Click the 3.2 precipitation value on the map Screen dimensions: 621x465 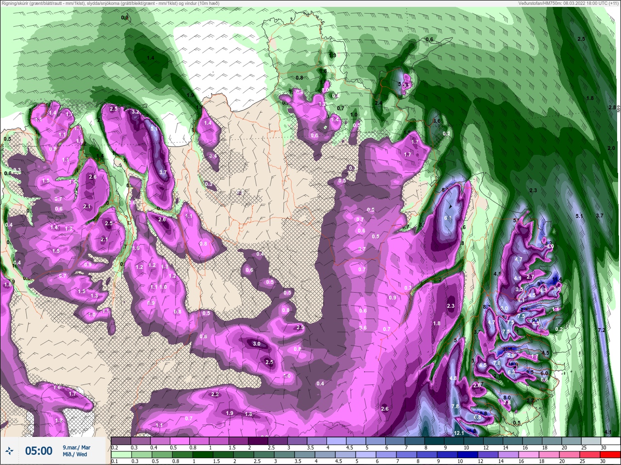pos(136,112)
